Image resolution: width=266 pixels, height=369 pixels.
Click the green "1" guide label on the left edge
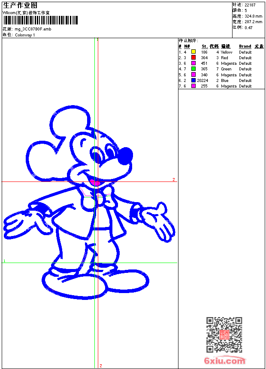point(4,261)
